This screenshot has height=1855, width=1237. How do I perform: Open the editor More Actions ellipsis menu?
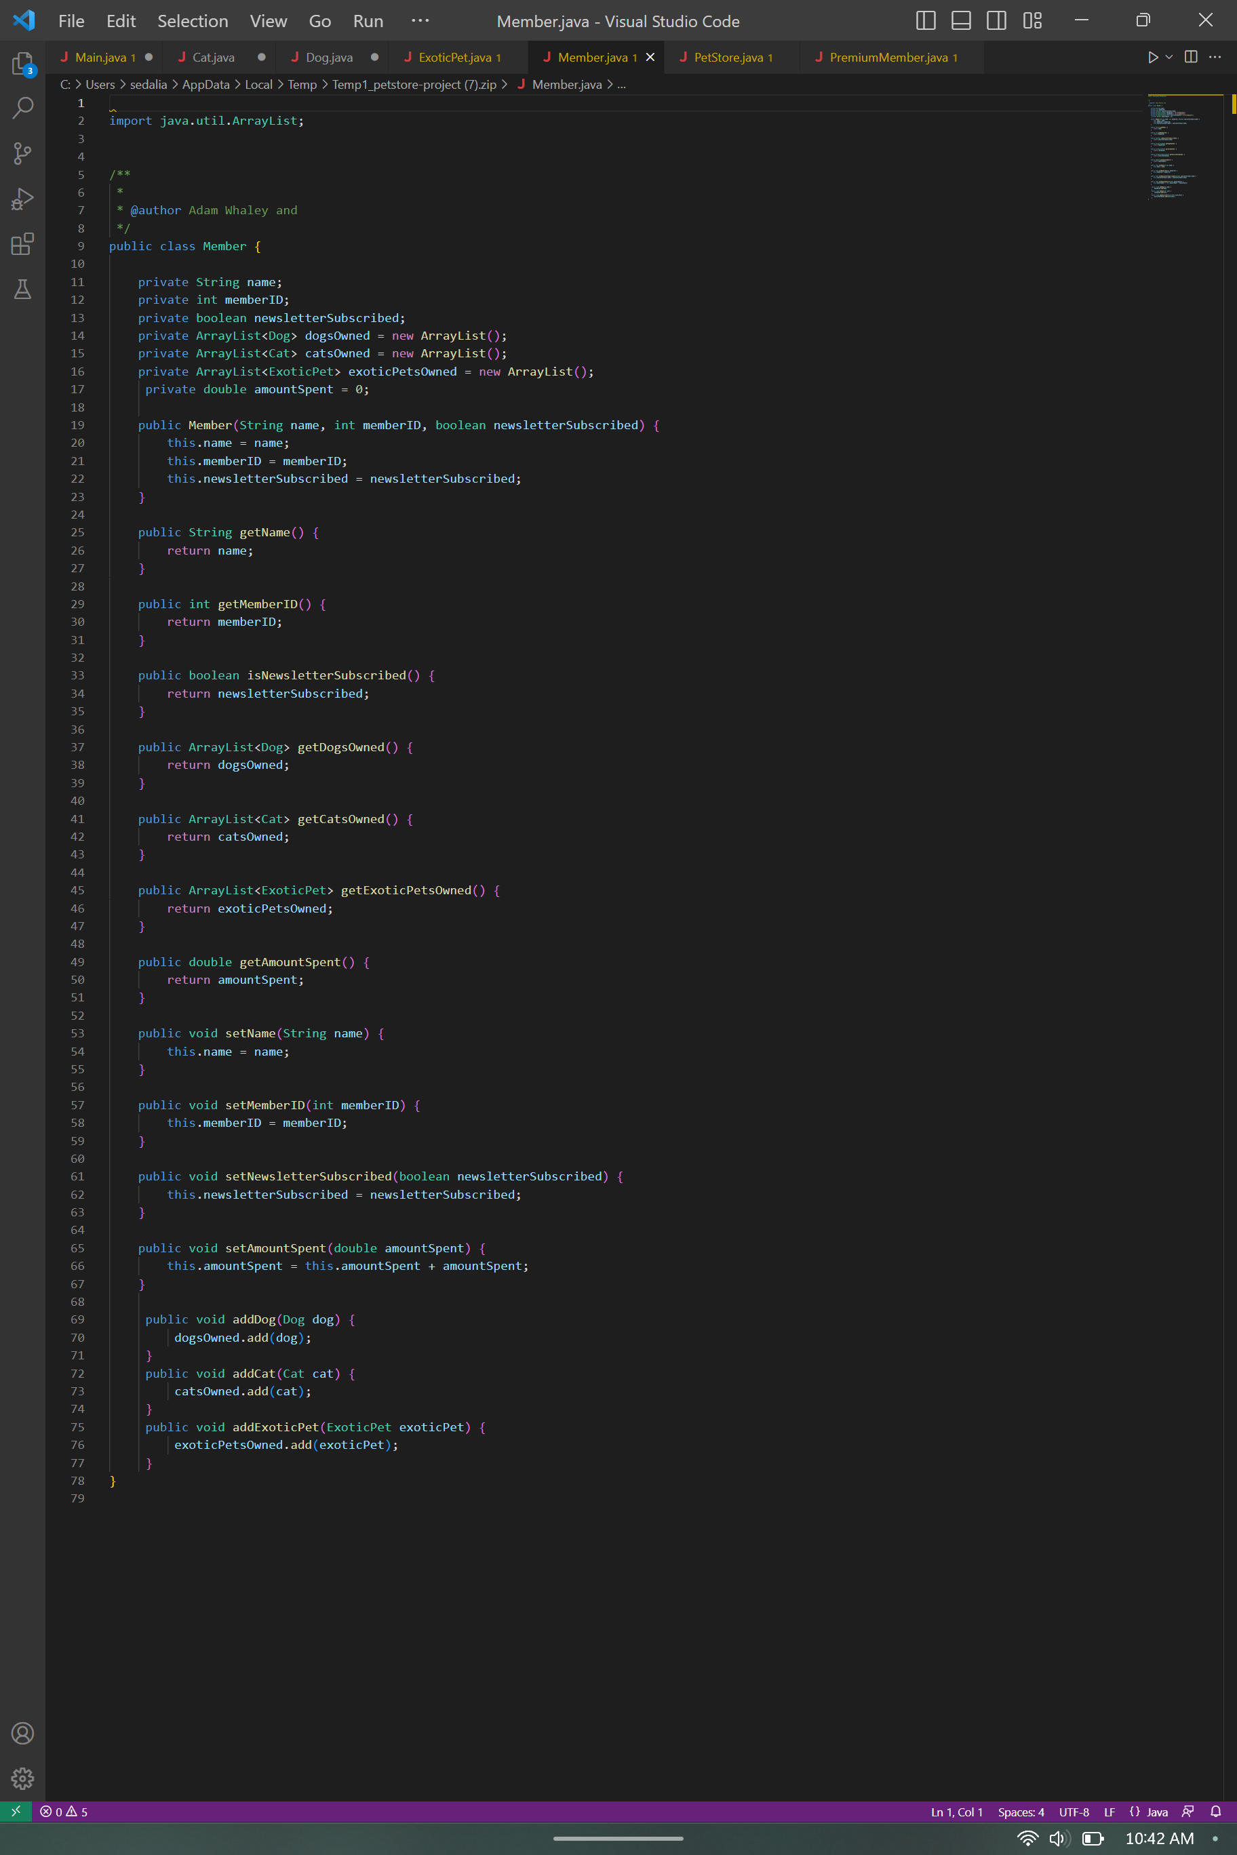[1215, 57]
